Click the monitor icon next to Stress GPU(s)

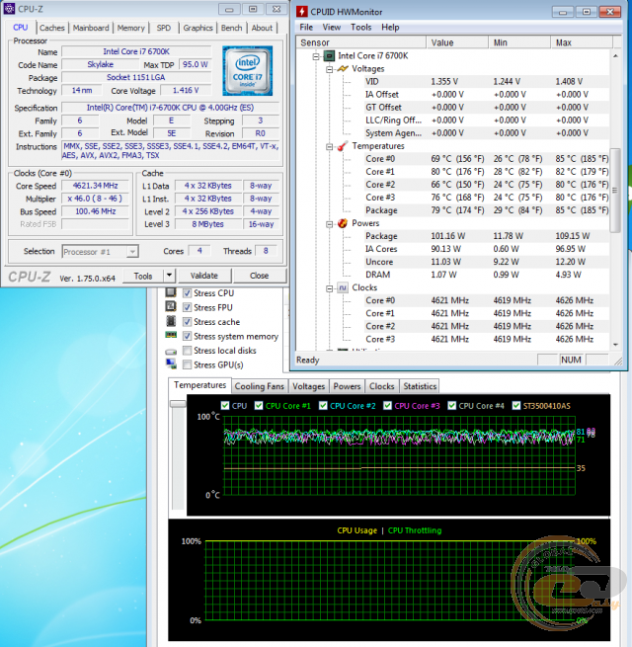171,364
